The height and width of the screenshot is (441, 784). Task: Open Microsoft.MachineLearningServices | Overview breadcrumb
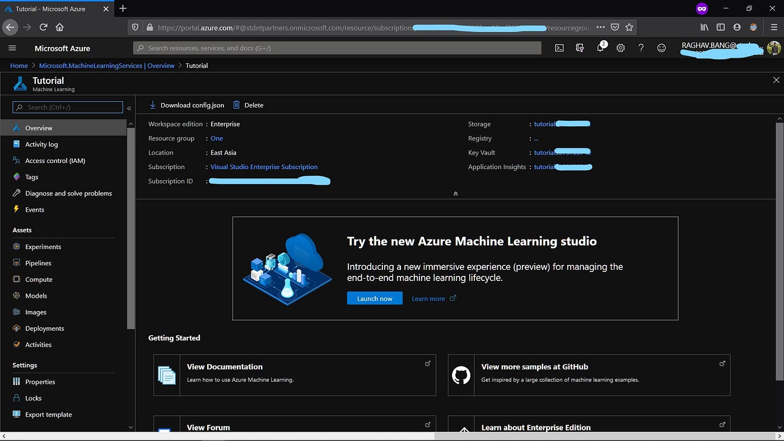[107, 65]
